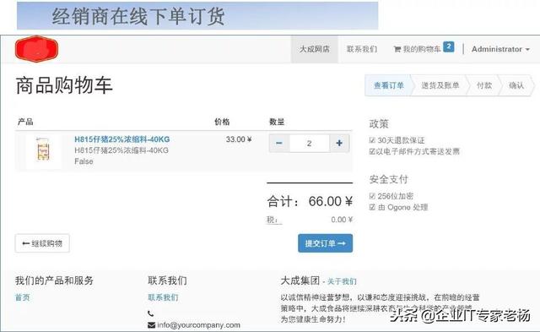Increase quantity with the plus button

click(339, 143)
